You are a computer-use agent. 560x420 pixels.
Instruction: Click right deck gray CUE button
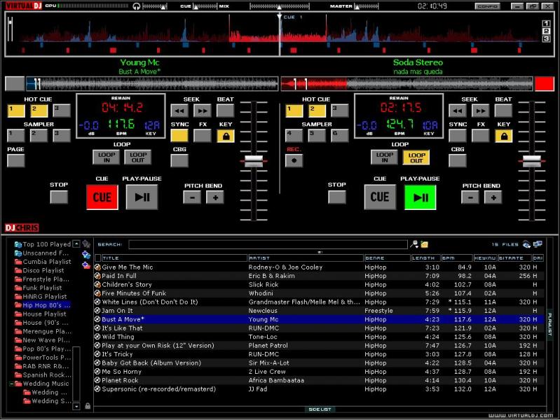(x=380, y=197)
